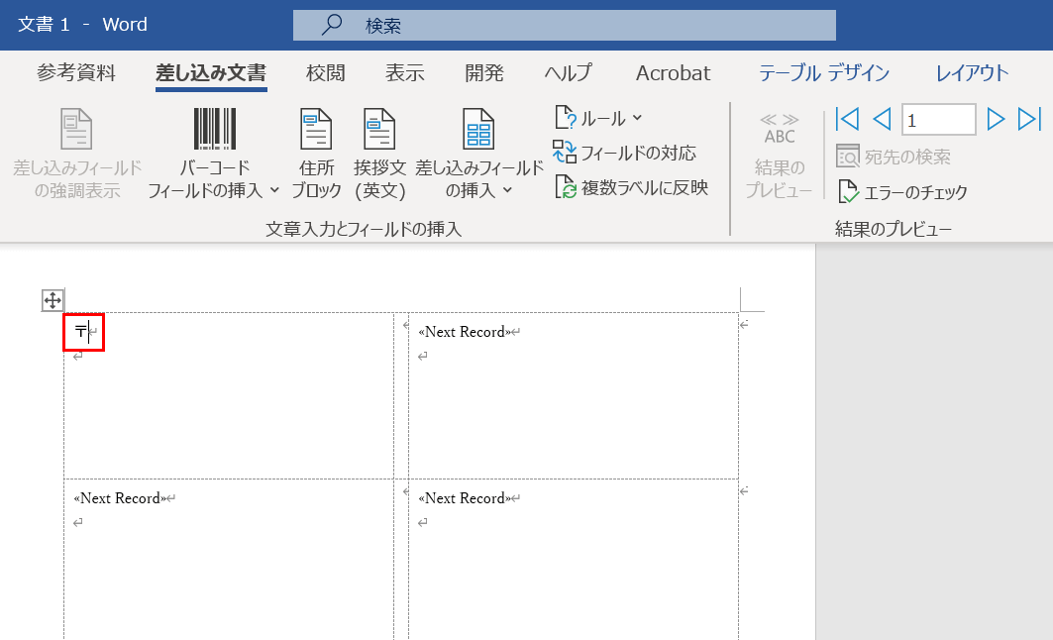This screenshot has height=640, width=1053.
Task: Open the Barcode Field insert (バーコード) icon
Action: click(x=214, y=130)
